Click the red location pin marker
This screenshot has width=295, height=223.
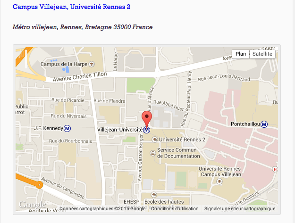pyautogui.click(x=147, y=119)
